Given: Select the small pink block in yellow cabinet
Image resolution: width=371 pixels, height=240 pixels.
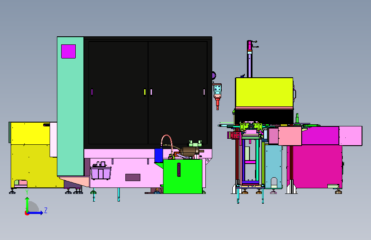Looking at the screenshot, I should tap(23, 183).
